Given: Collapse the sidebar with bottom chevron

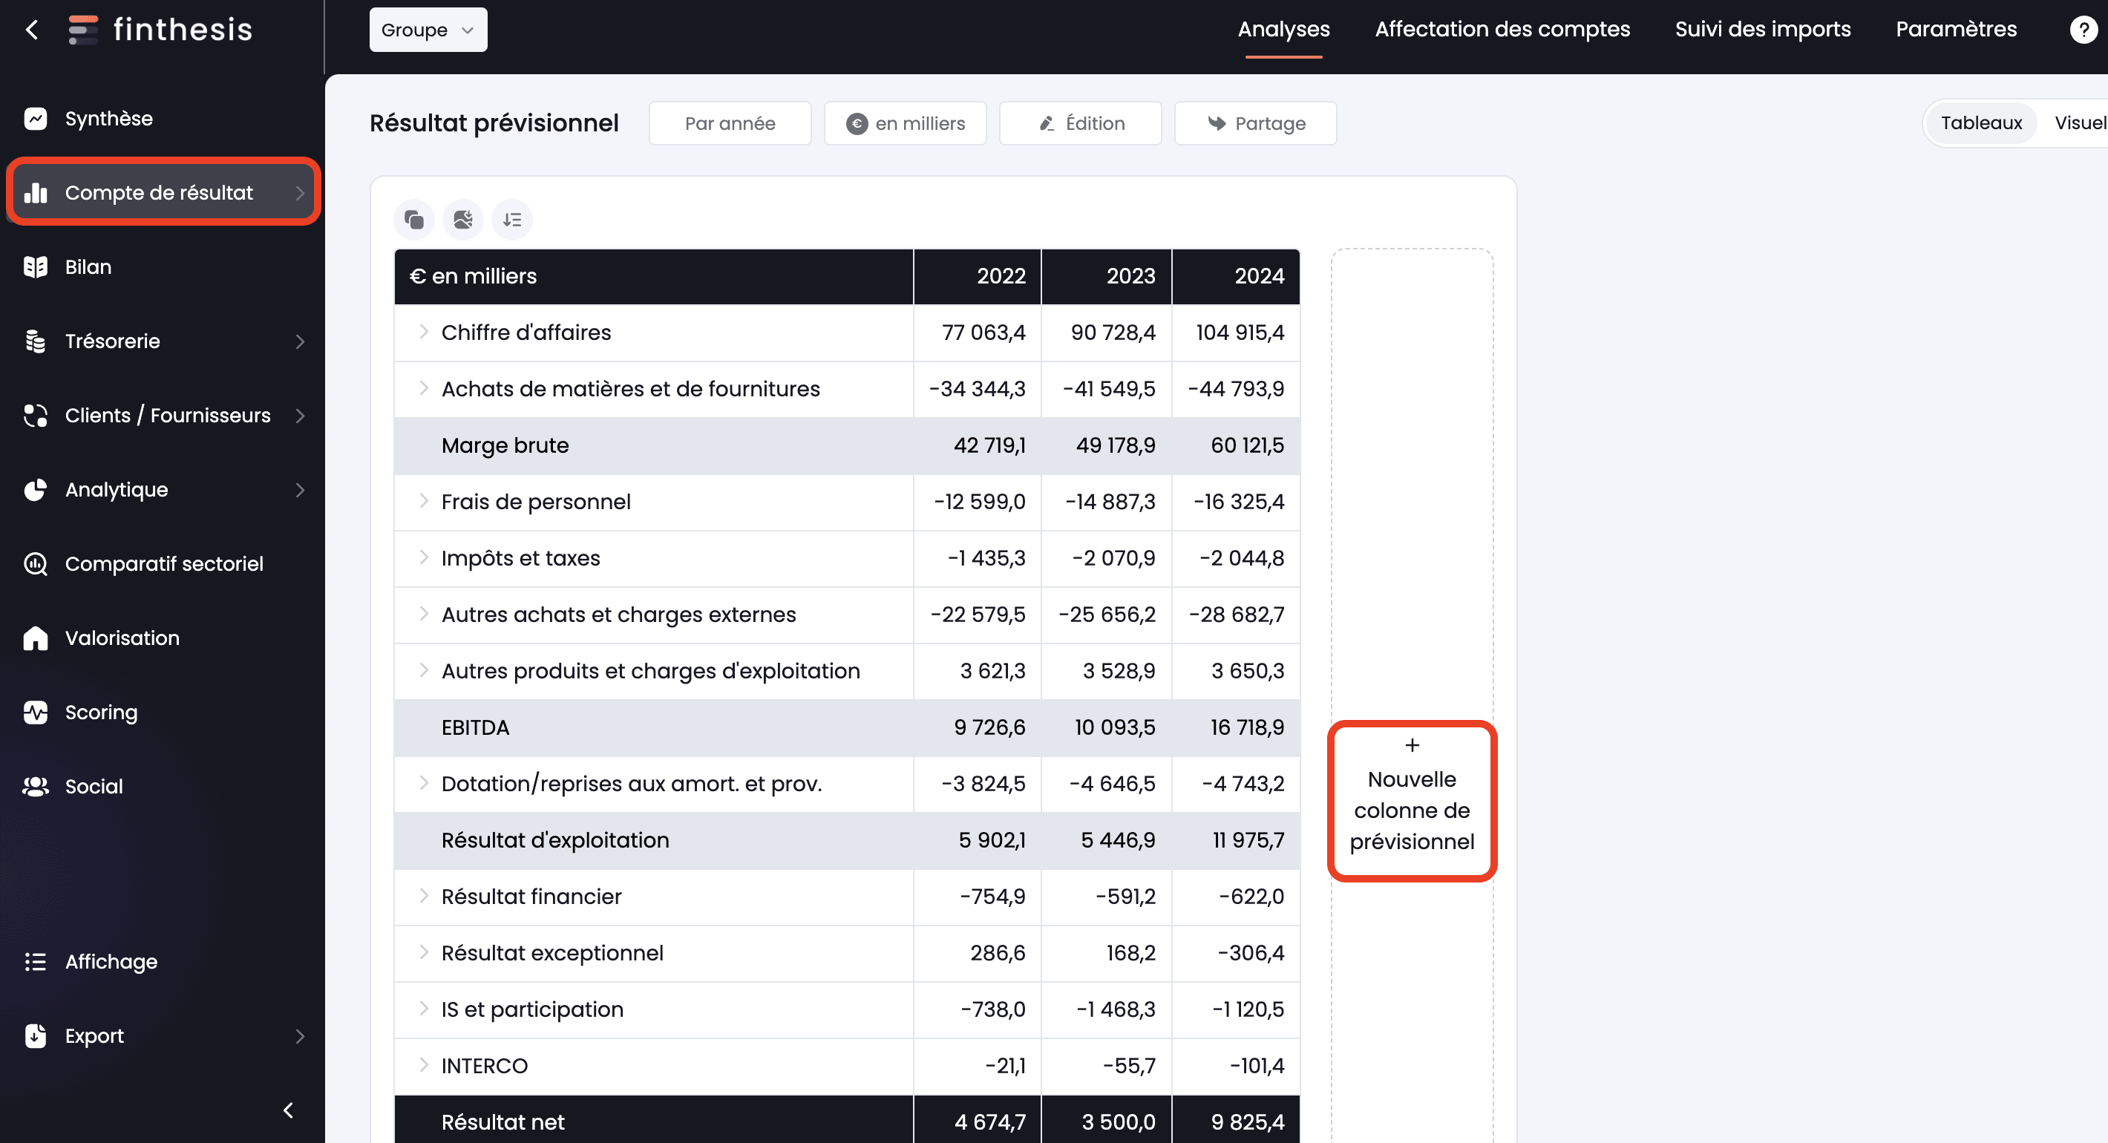Looking at the screenshot, I should pyautogui.click(x=288, y=1110).
